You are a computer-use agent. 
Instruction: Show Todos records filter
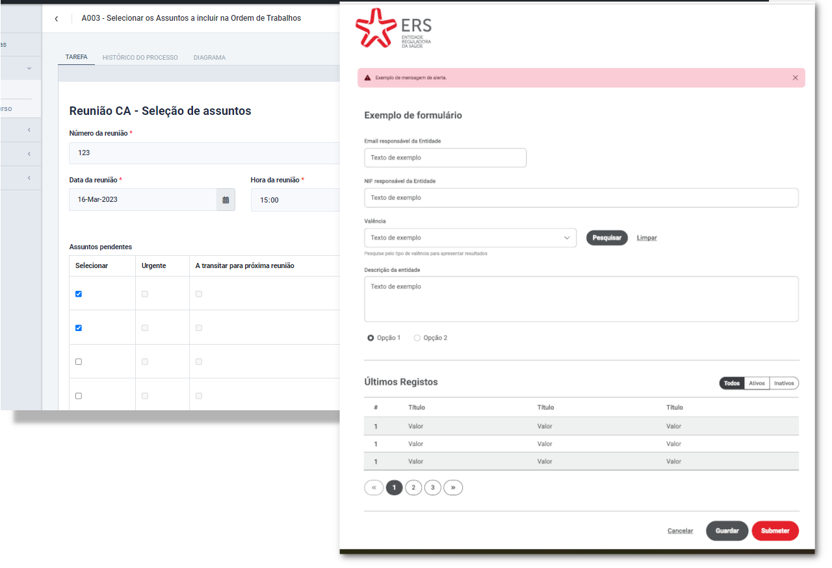pyautogui.click(x=732, y=383)
